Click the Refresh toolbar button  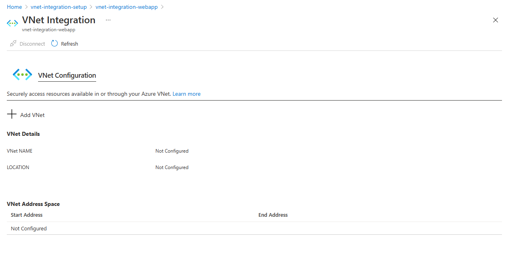(65, 44)
